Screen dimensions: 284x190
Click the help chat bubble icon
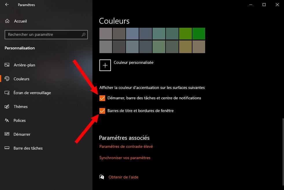102,177
